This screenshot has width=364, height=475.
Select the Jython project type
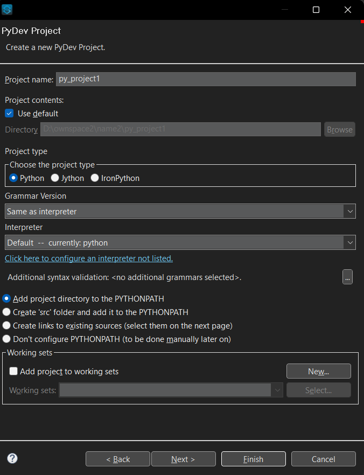coord(54,178)
